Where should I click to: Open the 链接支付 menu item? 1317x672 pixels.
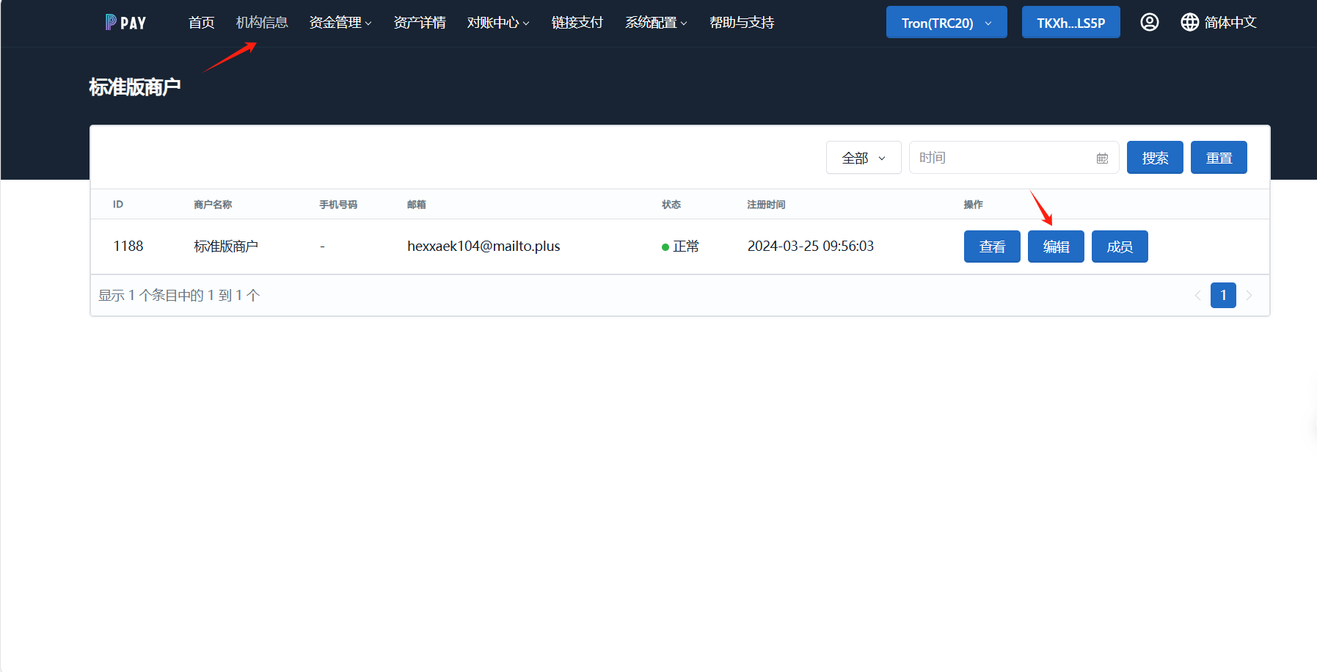(x=577, y=23)
